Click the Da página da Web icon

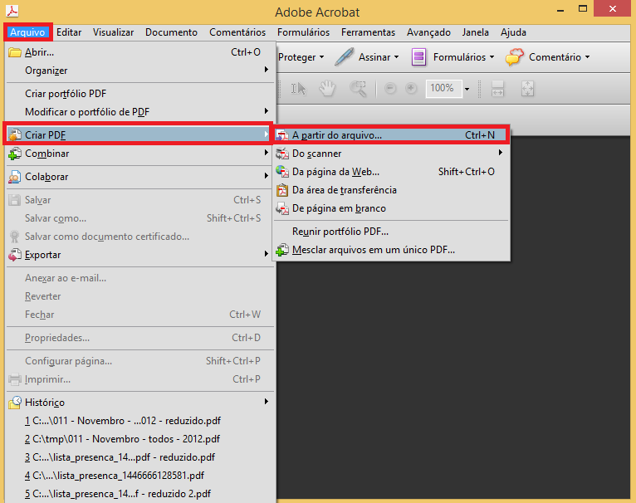(282, 172)
